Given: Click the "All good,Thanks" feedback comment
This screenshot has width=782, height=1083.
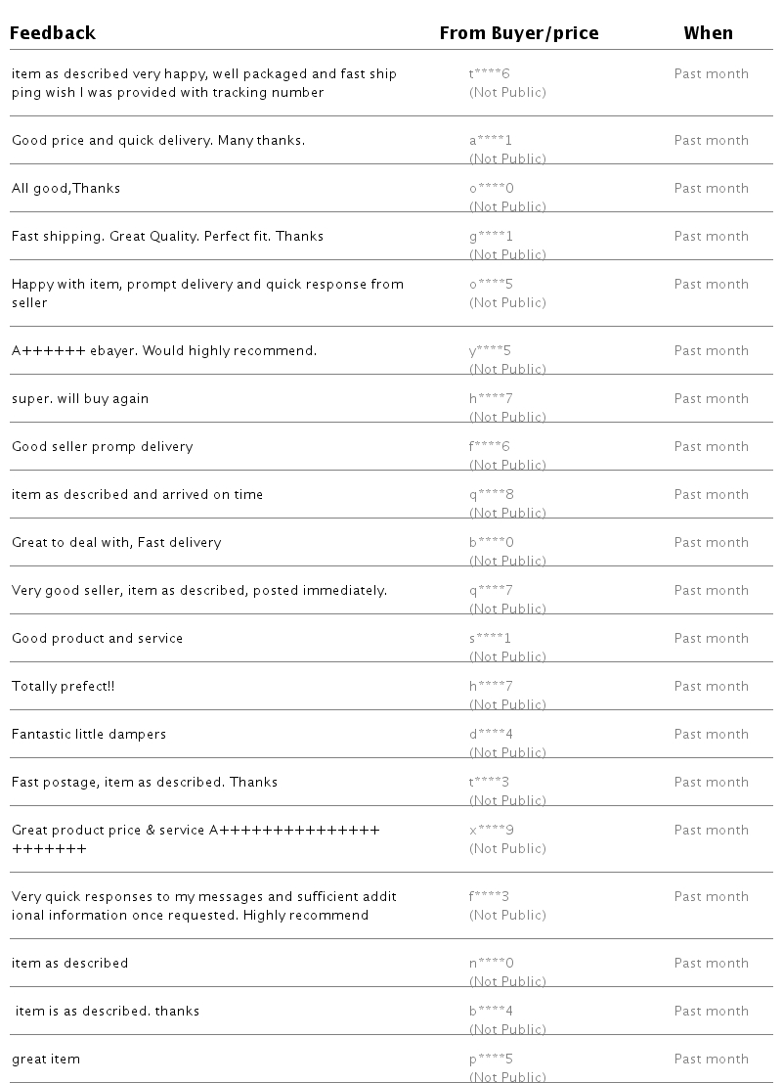Looking at the screenshot, I should point(65,188).
